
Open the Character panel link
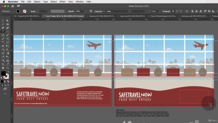pos(98,11)
